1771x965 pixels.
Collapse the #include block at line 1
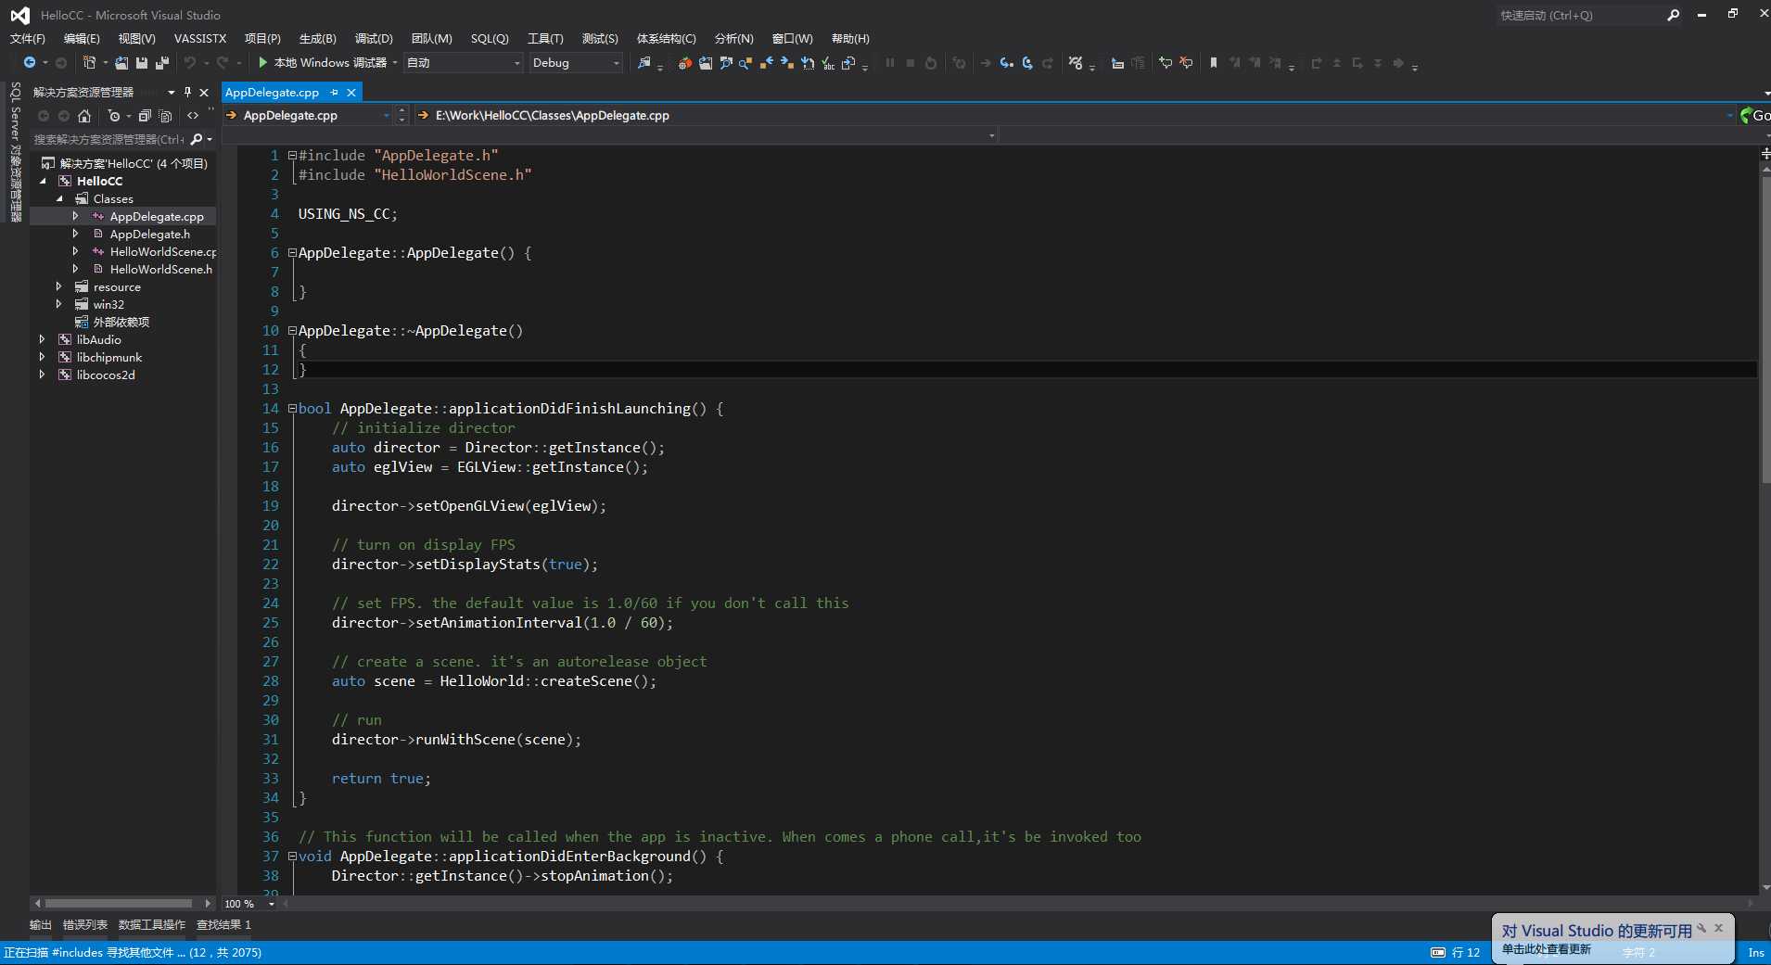[292, 156]
